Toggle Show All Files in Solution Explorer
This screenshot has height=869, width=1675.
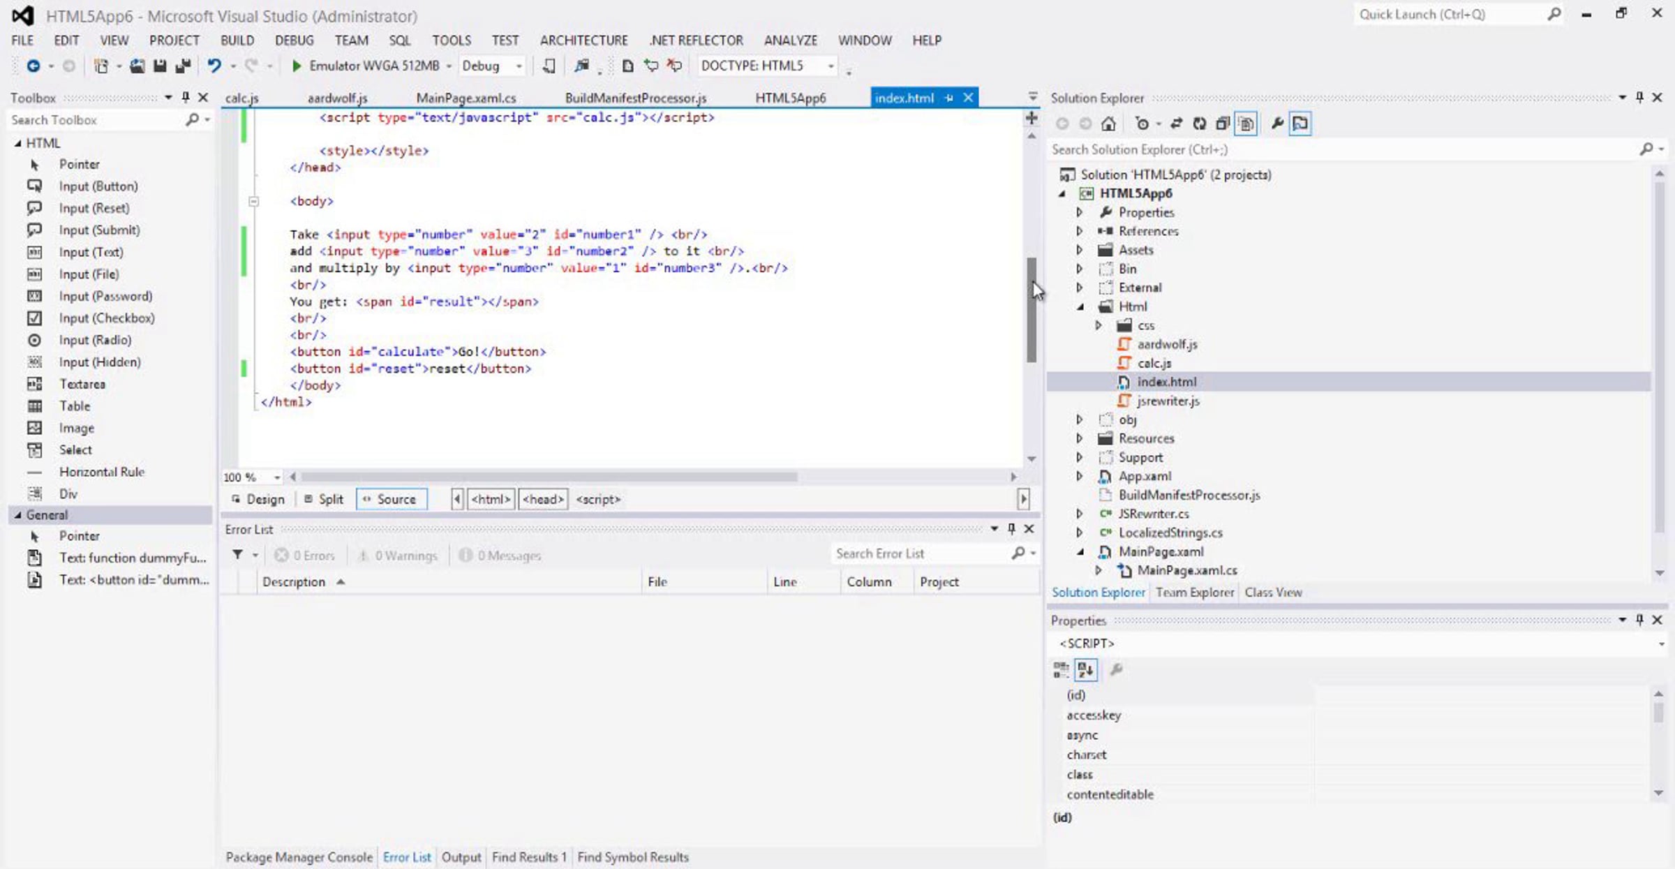(1246, 124)
